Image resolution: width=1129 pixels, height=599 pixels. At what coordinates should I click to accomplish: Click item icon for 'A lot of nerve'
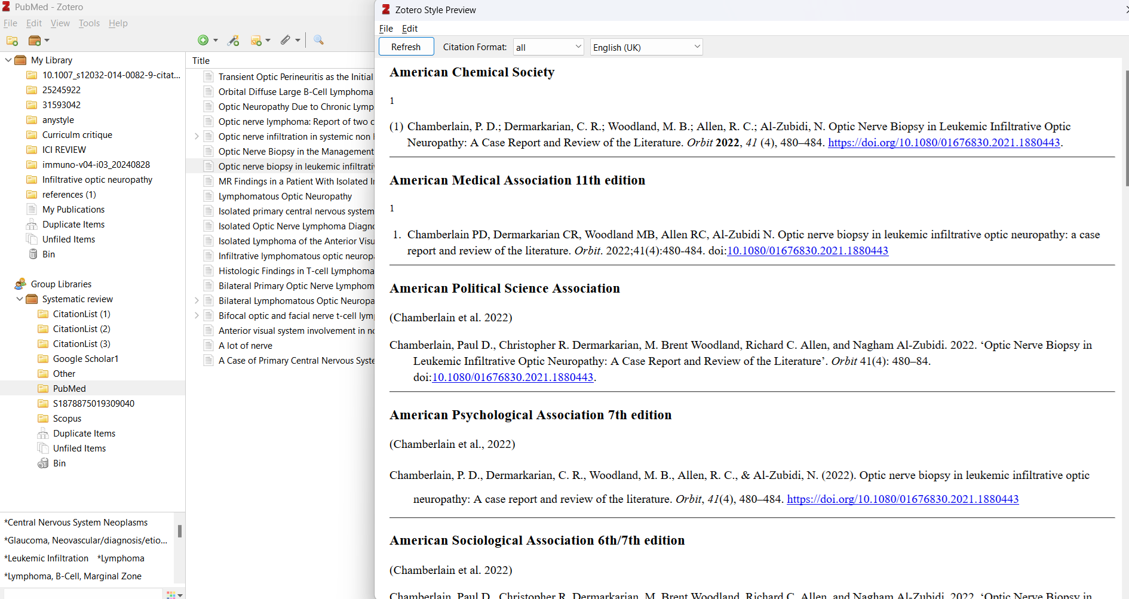pyautogui.click(x=208, y=346)
